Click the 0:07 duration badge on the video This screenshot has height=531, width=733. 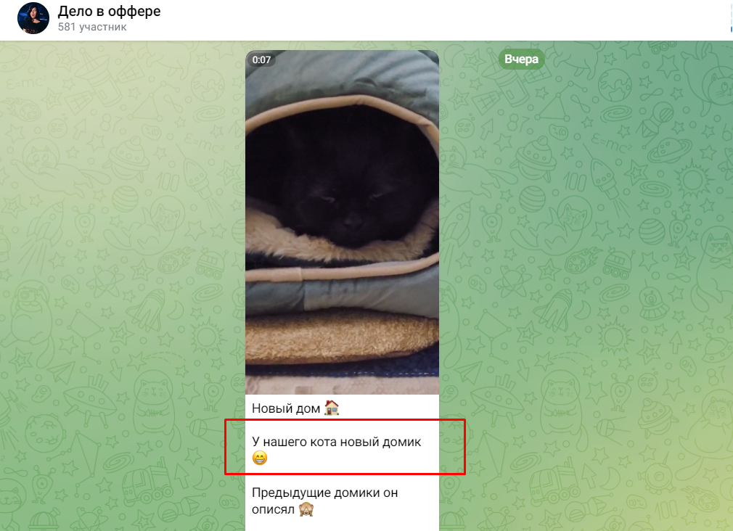pyautogui.click(x=261, y=59)
